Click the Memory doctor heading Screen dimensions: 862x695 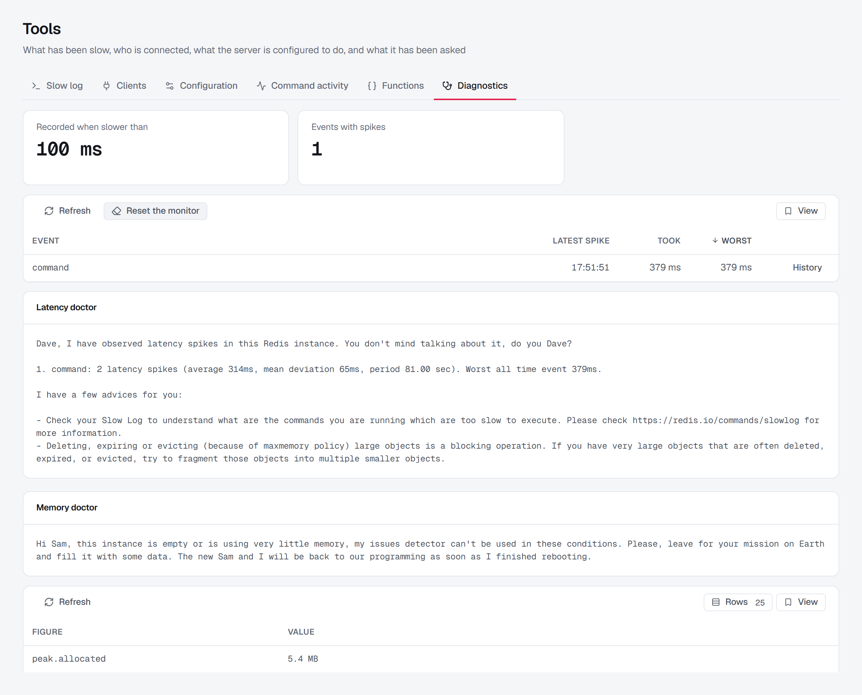(66, 507)
